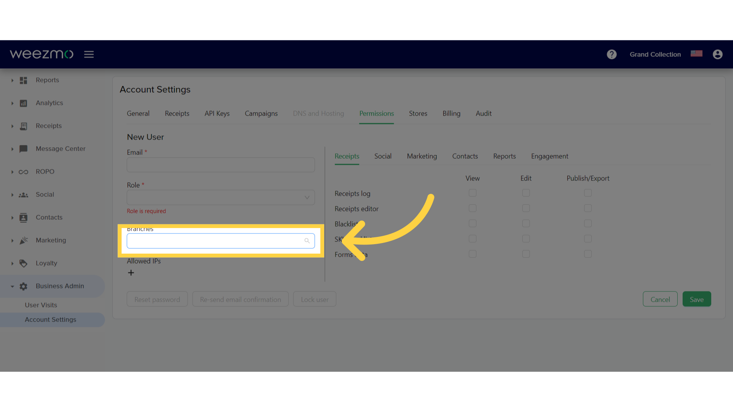This screenshot has width=733, height=412.
Task: Tick Publish/Export checkbox in Forms row
Action: coord(588,254)
